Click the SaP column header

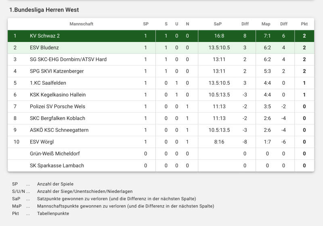[x=218, y=24]
